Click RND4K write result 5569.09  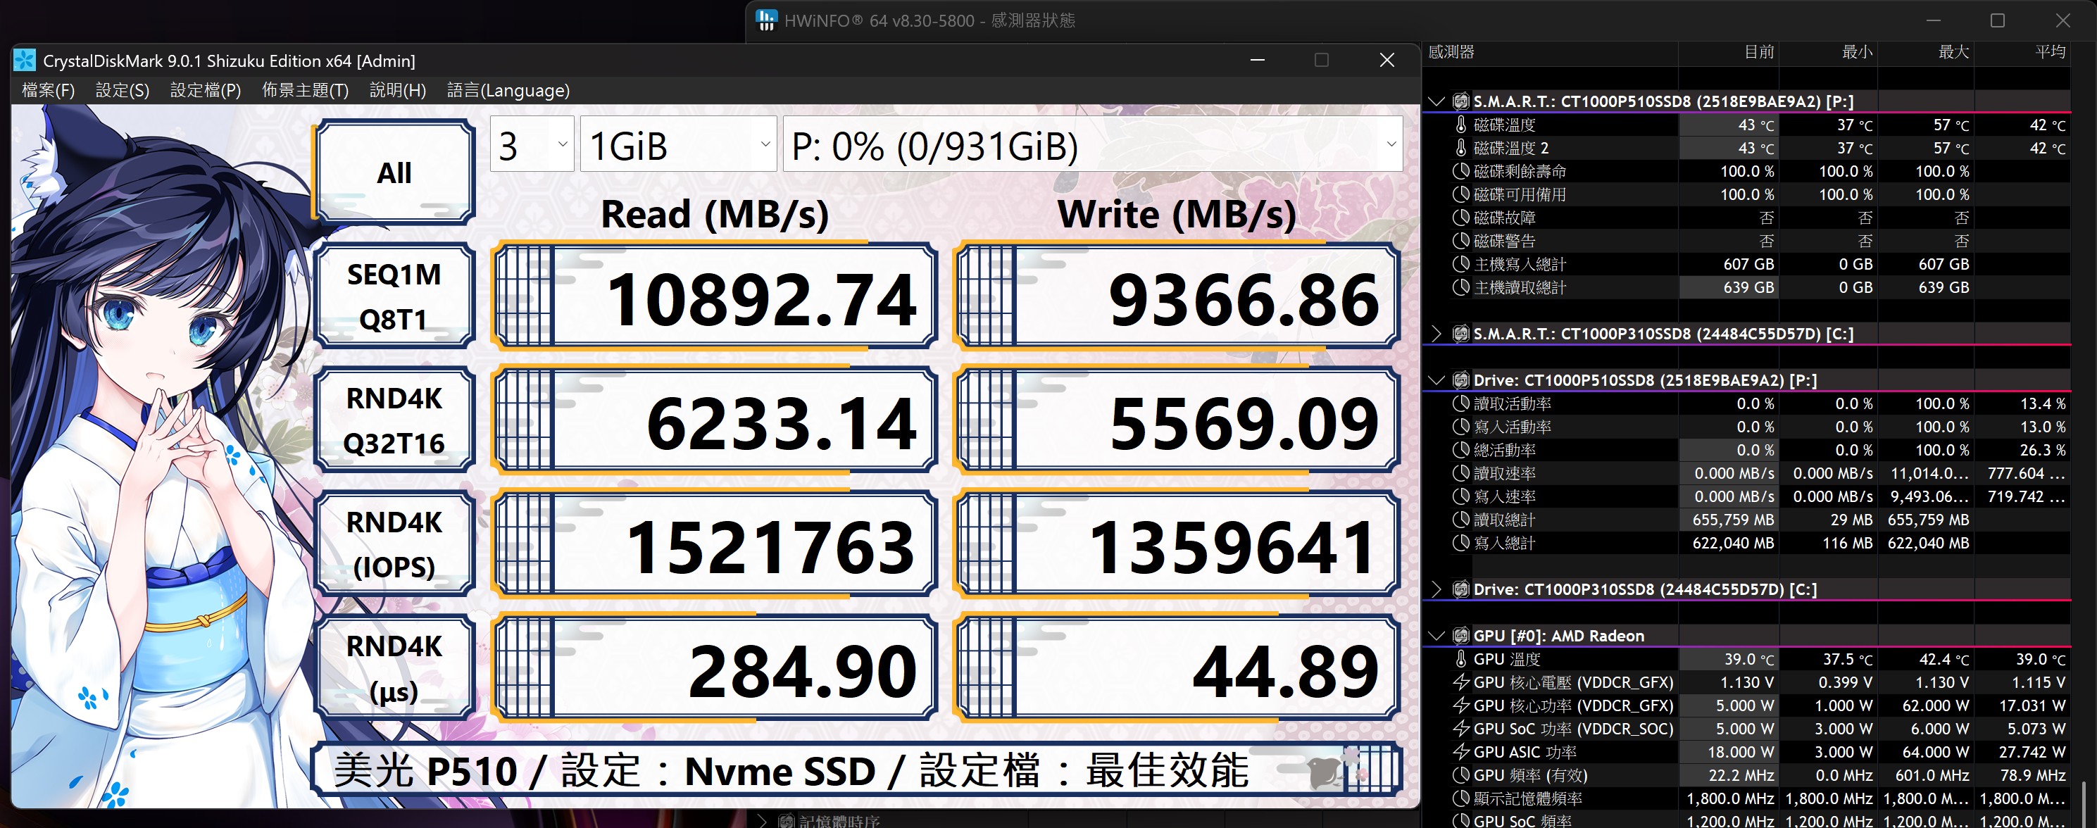point(1177,421)
